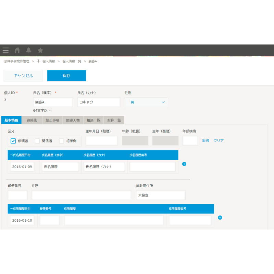Add row to 住所履歴 table
274x274 pixels.
pyautogui.click(x=220, y=217)
